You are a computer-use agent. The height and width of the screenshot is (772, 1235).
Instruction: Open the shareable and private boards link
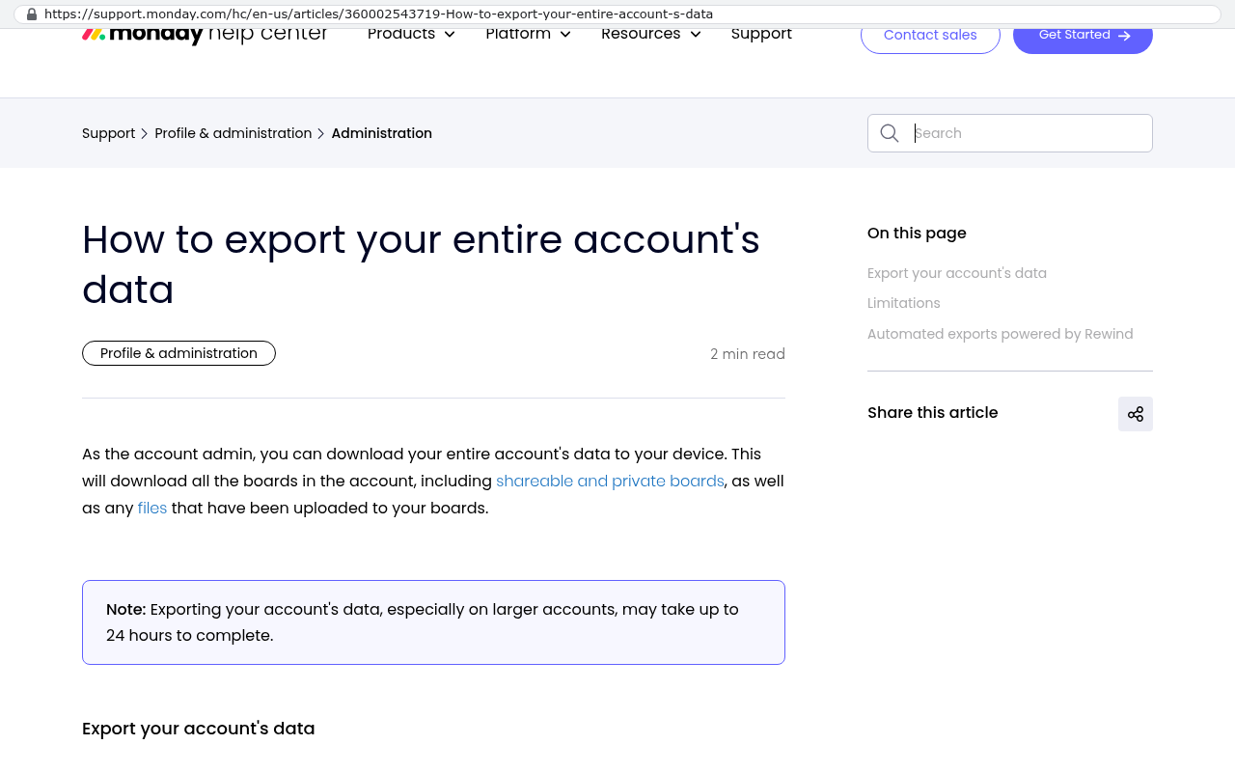610,481
